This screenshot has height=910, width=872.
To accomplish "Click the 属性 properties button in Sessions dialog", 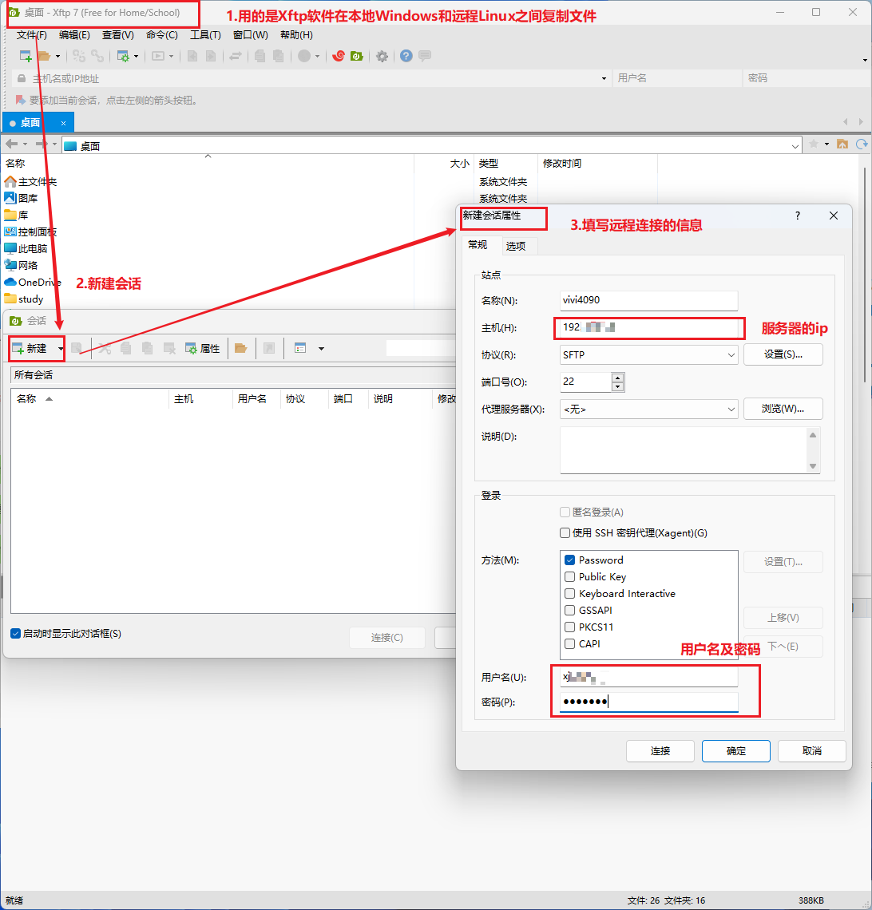I will point(203,348).
